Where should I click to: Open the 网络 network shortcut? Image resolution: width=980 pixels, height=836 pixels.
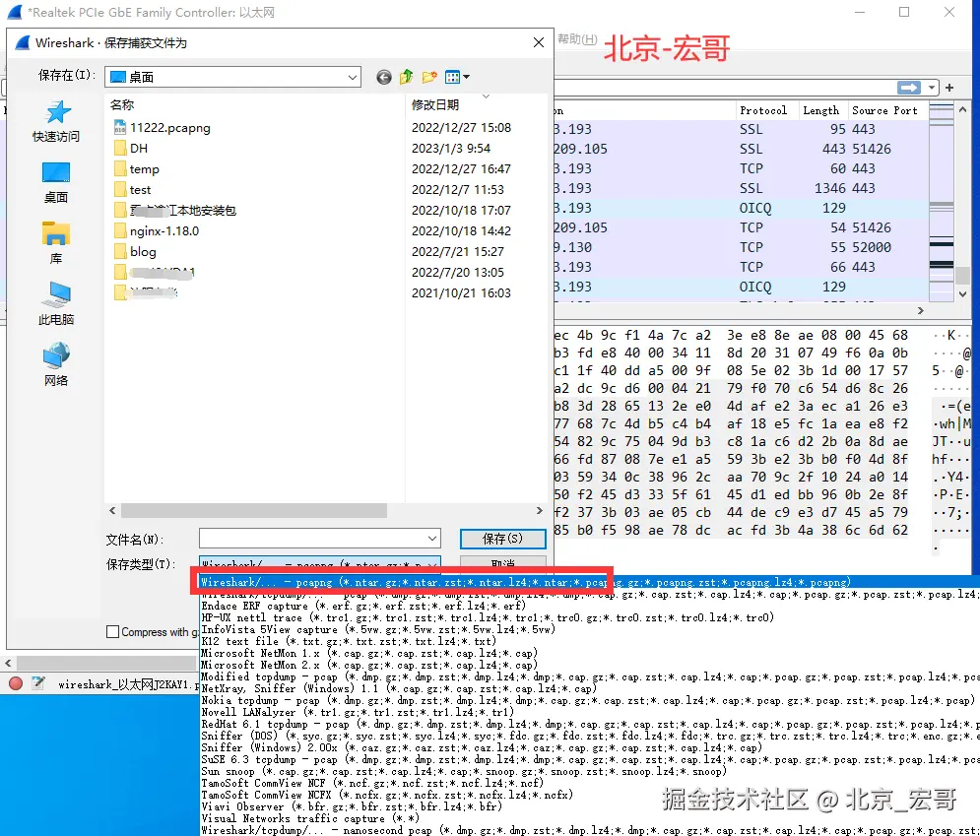56,364
